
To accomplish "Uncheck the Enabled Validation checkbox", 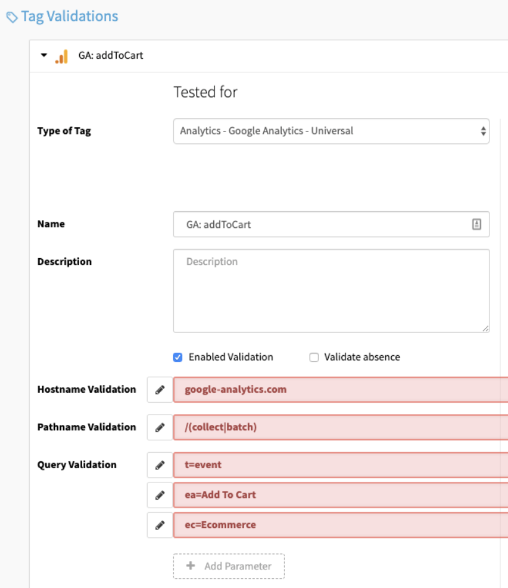I will click(178, 358).
